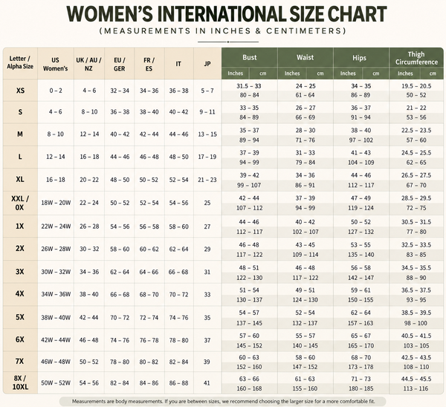This screenshot has width=446, height=407.
Task: Click the "JP" column header
Action: (x=207, y=64)
